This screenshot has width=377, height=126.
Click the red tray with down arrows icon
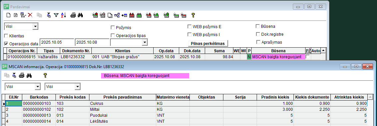(x=132, y=15)
